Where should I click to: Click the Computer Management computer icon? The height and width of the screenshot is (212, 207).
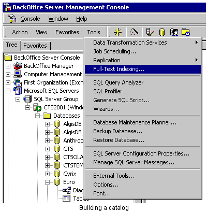pos(18,74)
